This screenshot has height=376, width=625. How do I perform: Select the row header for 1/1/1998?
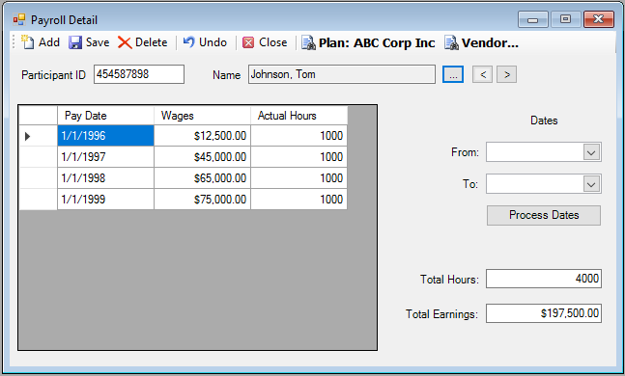pyautogui.click(x=39, y=177)
